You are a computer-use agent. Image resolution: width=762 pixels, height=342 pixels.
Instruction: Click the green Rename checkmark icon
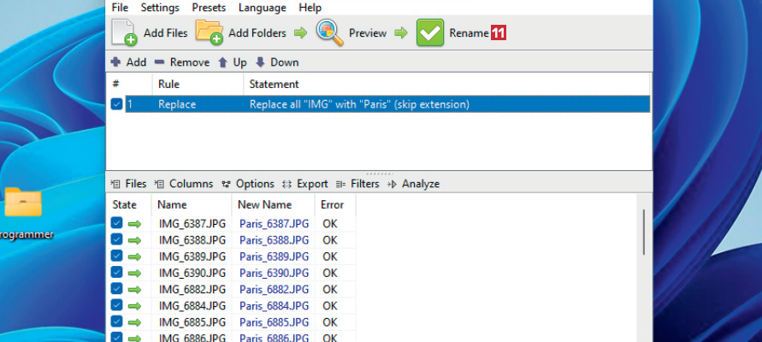[430, 32]
